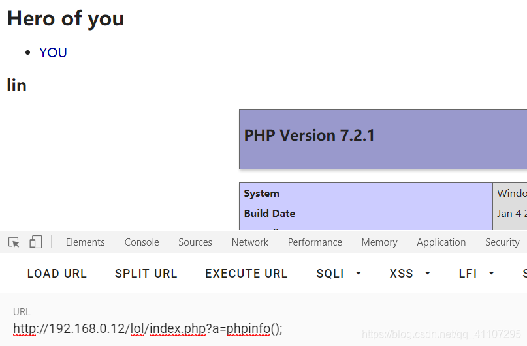Open the Performance tab

[315, 242]
